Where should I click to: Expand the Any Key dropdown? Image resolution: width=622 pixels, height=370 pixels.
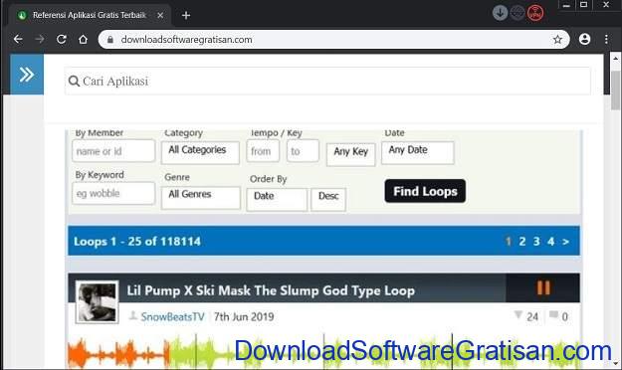[x=350, y=154]
